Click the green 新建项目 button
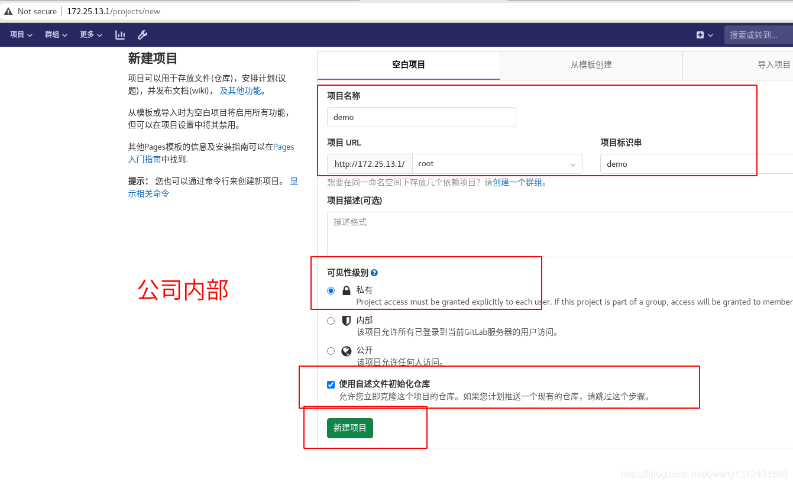Image resolution: width=793 pixels, height=485 pixels. click(x=350, y=428)
